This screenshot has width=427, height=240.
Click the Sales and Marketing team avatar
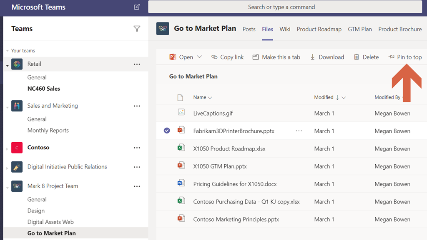(x=17, y=106)
